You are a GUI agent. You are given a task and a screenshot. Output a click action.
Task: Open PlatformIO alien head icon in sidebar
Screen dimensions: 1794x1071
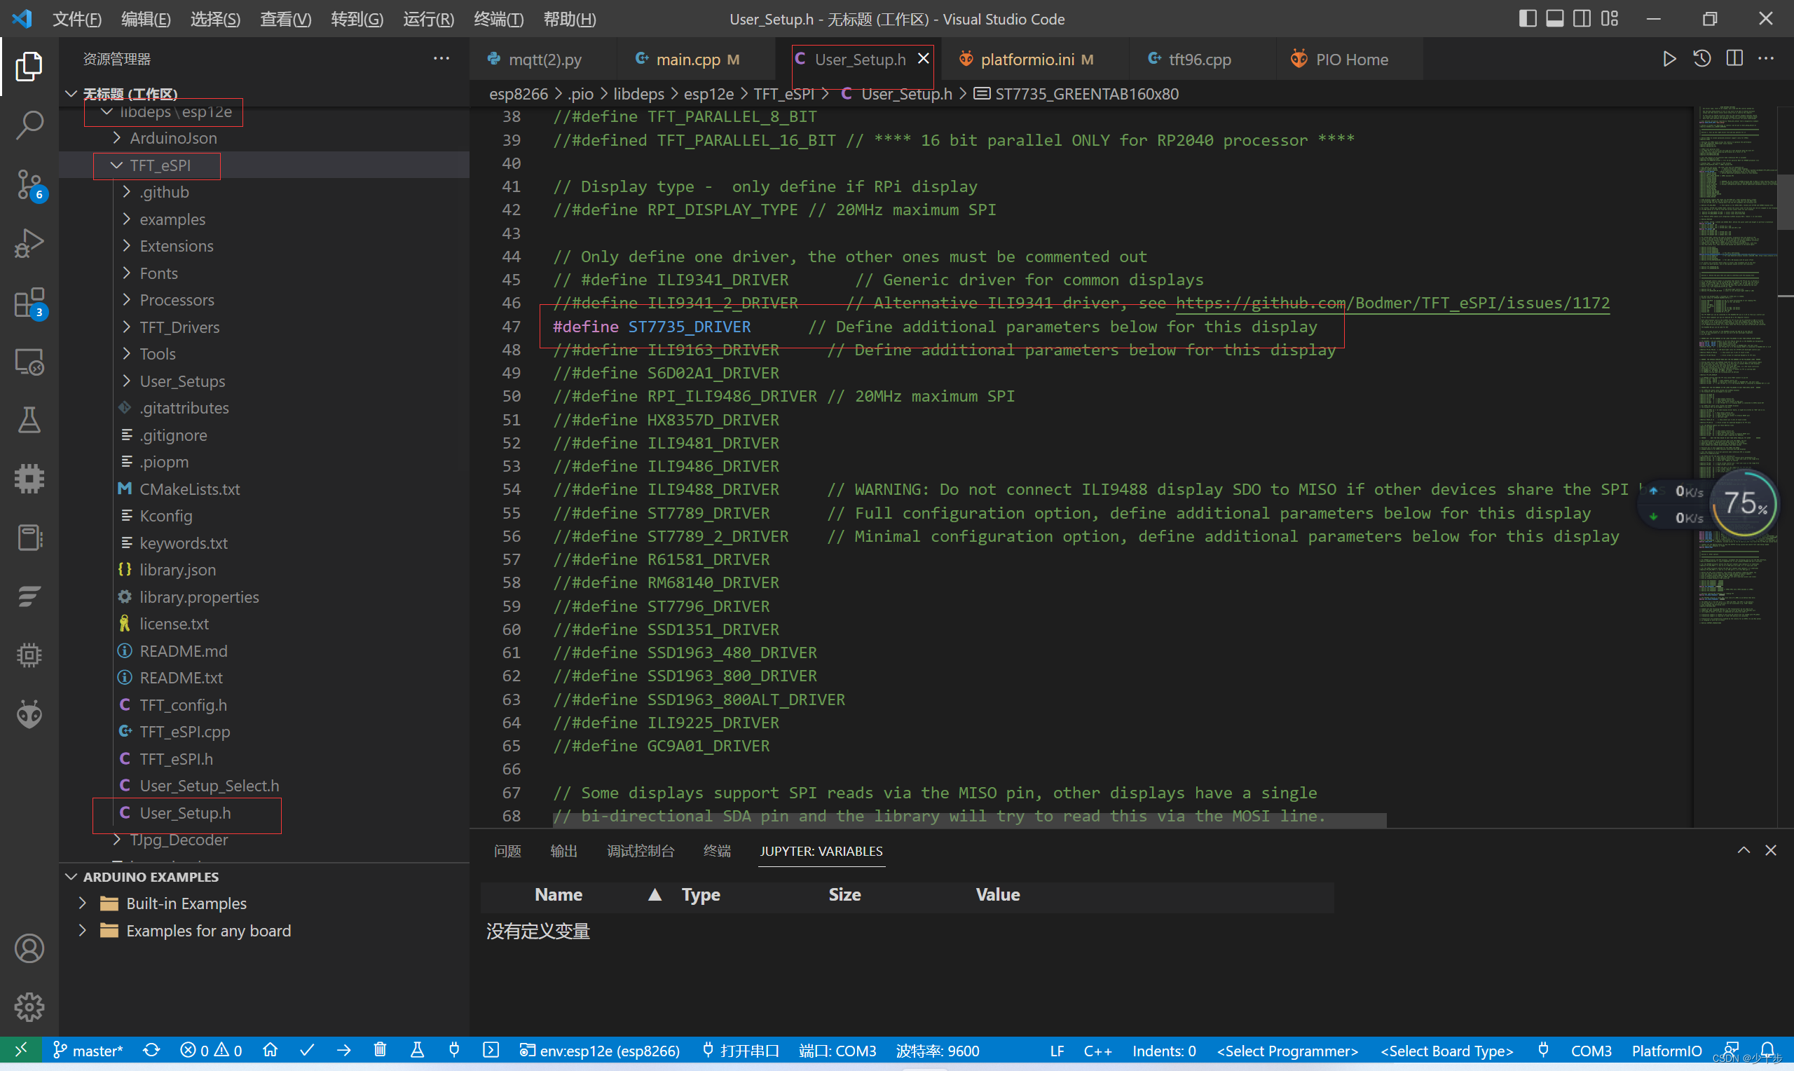tap(29, 714)
